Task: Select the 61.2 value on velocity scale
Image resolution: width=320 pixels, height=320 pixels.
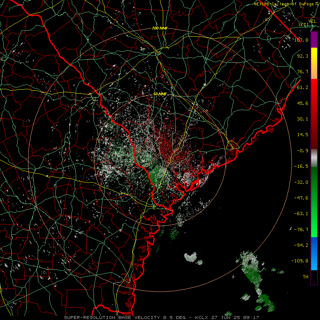Action: tap(303, 87)
